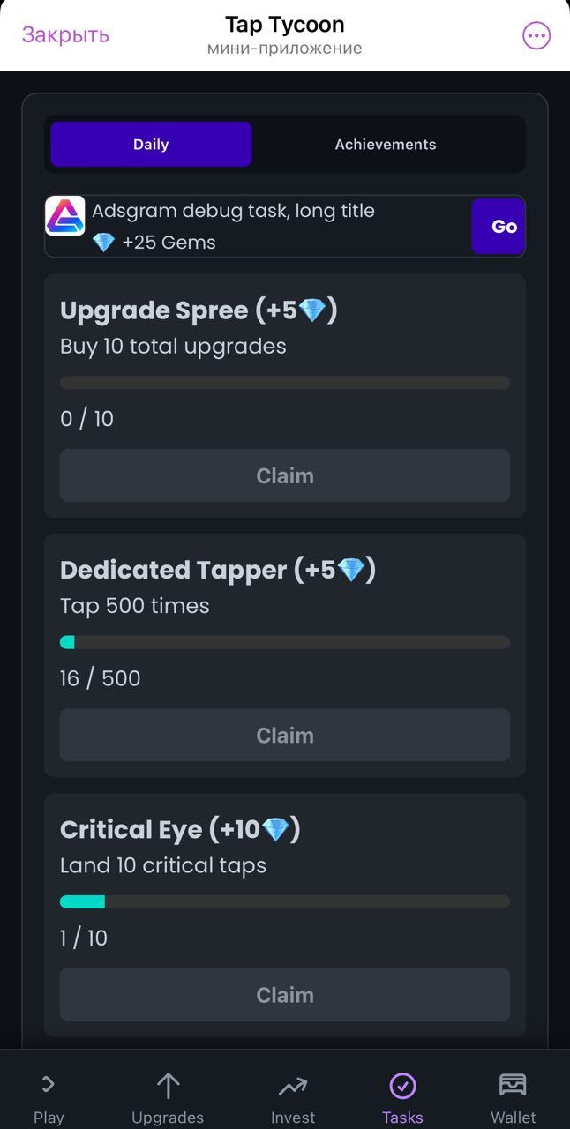Tap Закрыть to exit the mini-app

coord(64,34)
